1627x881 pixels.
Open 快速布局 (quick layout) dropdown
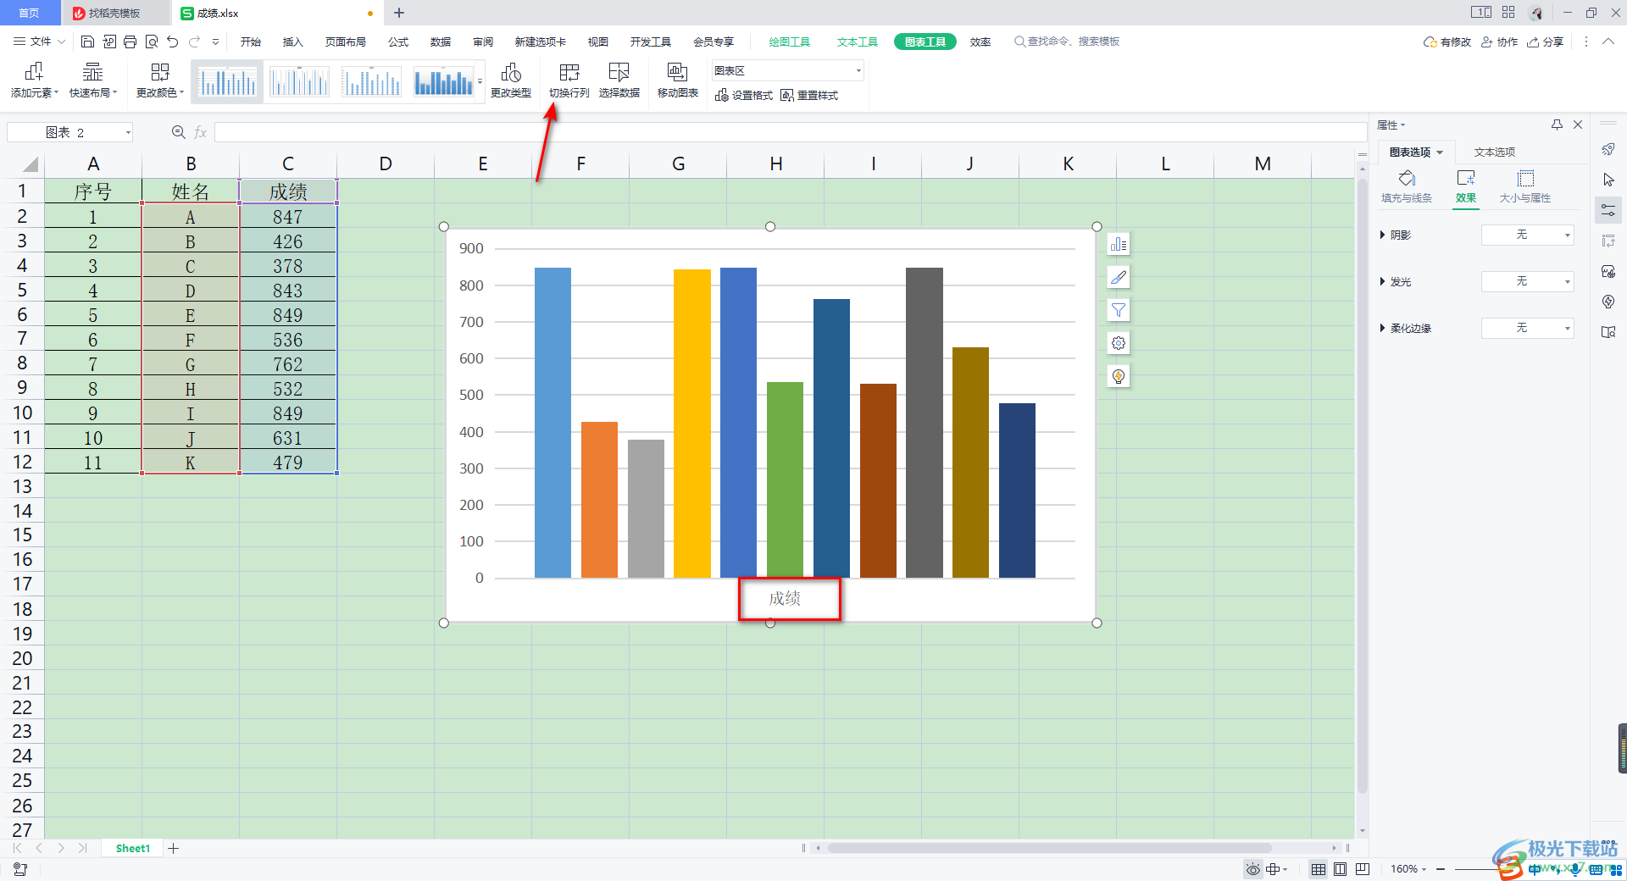click(93, 81)
